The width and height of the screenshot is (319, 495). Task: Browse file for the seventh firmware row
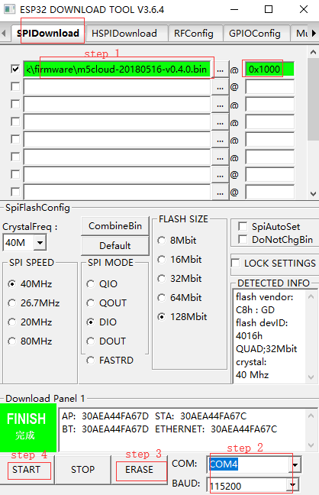pos(221,175)
